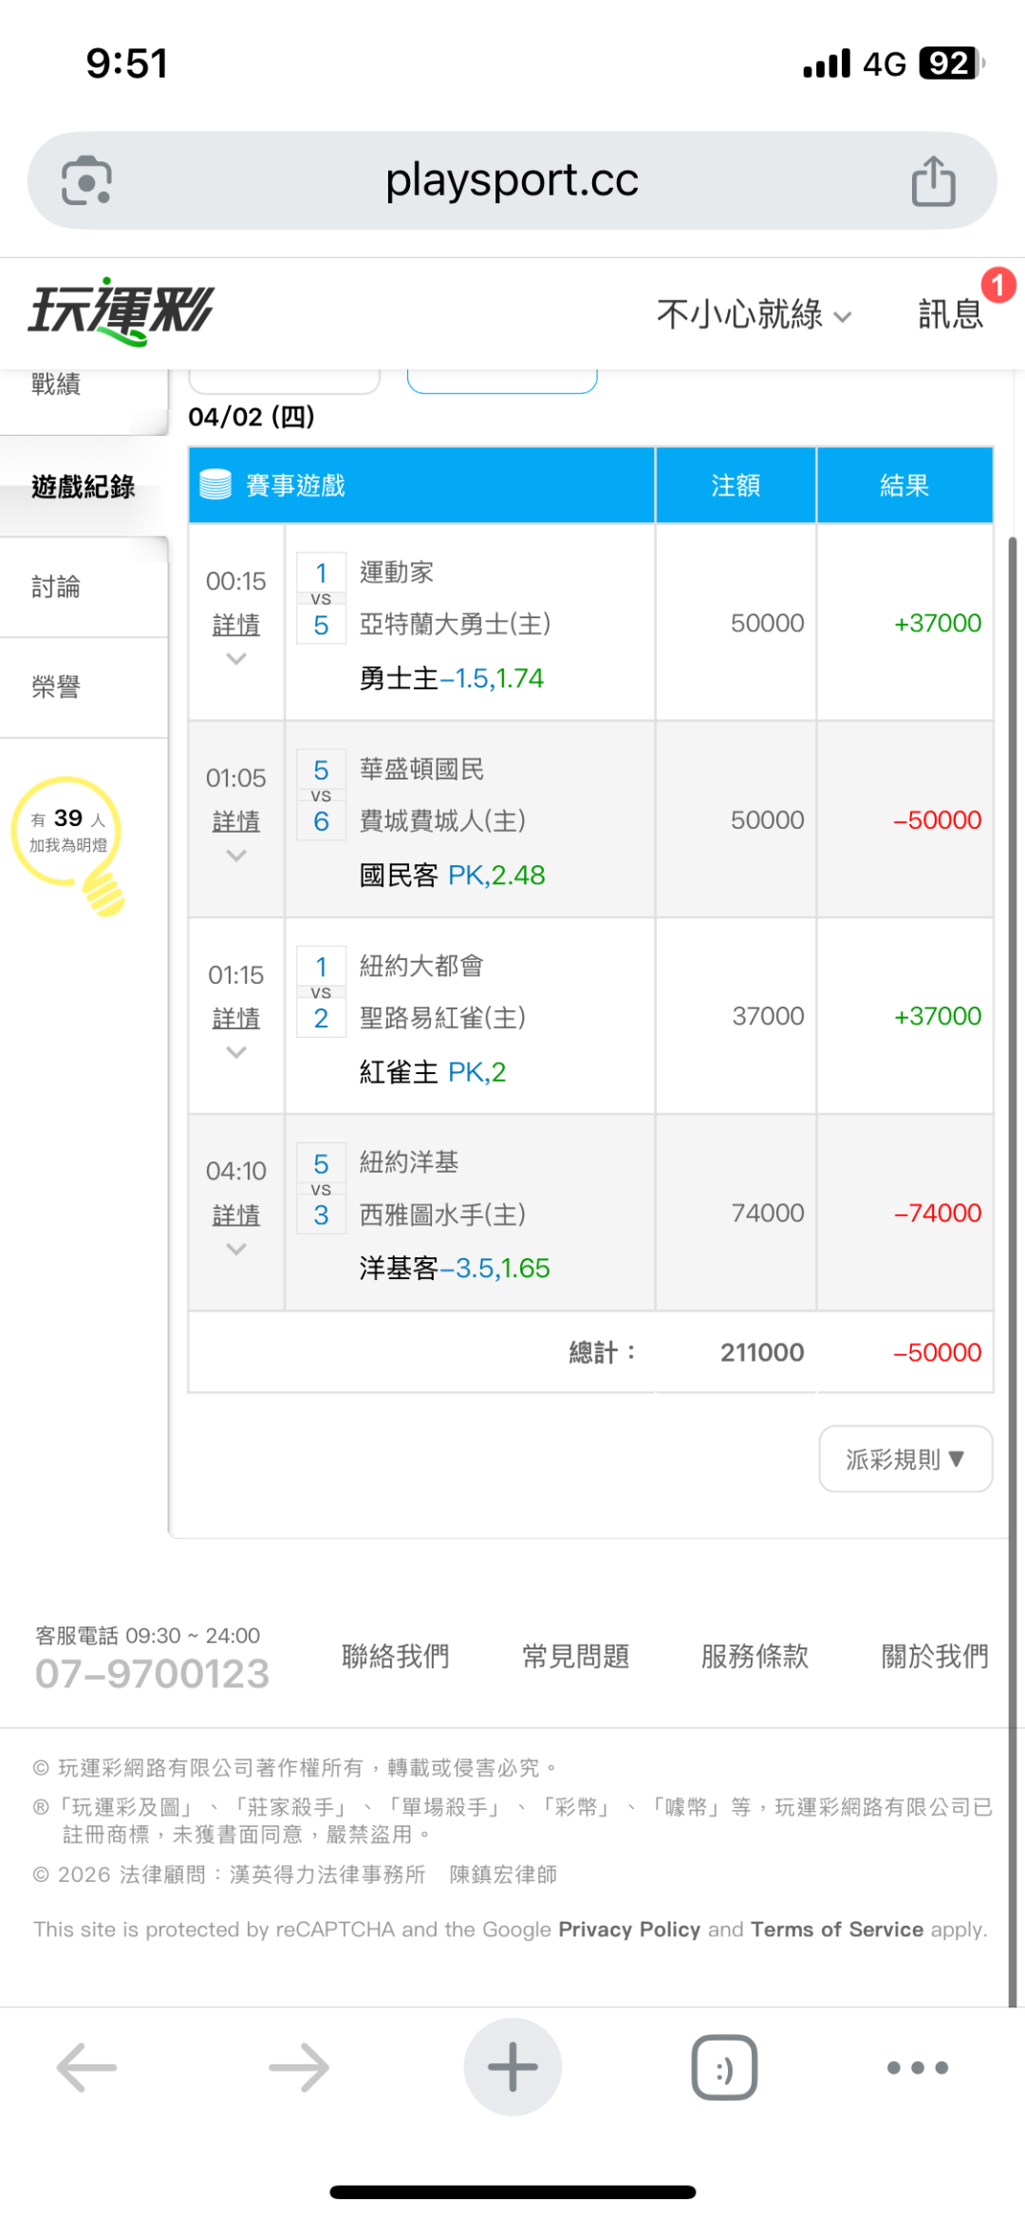Open the 不小心就綠 user dropdown

754,314
